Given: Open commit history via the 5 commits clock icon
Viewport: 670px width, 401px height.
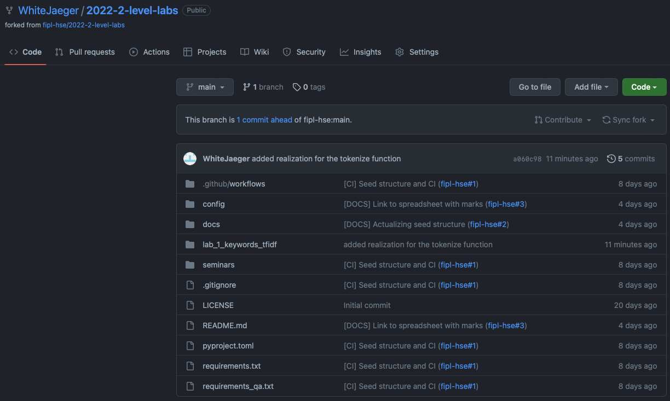Looking at the screenshot, I should (x=611, y=159).
